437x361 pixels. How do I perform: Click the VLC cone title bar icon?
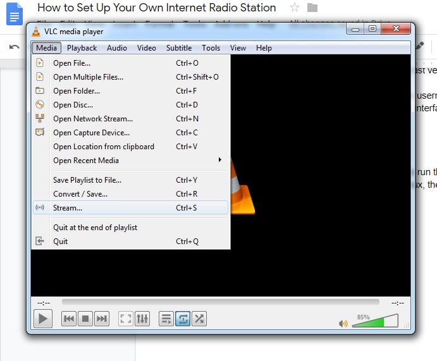point(36,32)
